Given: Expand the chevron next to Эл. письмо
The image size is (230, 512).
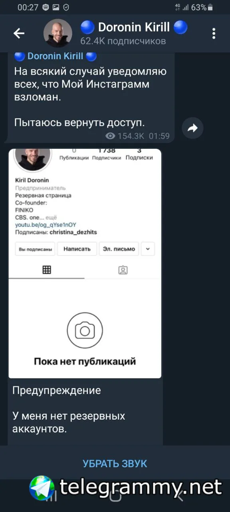Looking at the screenshot, I should pyautogui.click(x=148, y=249).
